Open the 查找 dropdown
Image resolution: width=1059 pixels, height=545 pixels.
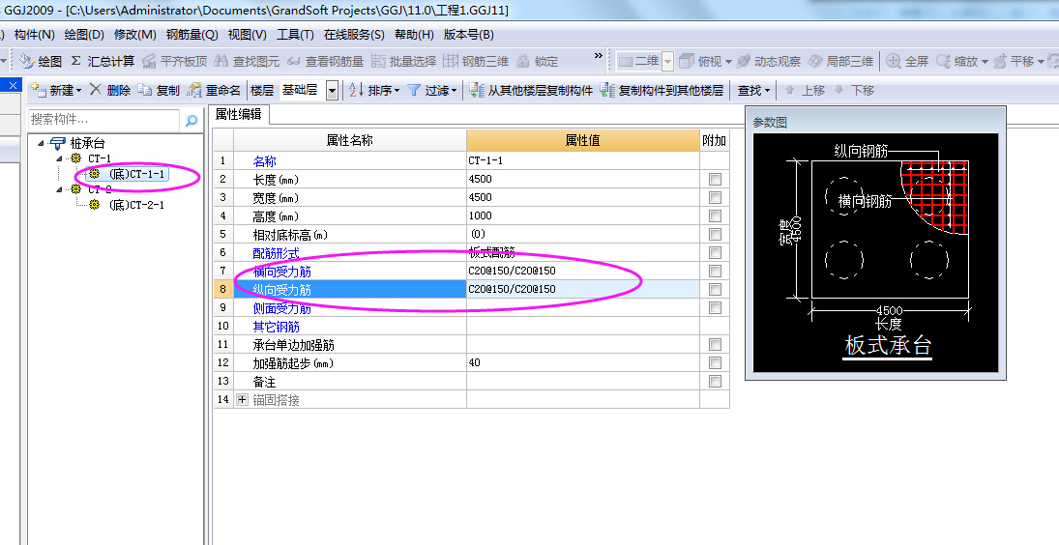pyautogui.click(x=753, y=91)
